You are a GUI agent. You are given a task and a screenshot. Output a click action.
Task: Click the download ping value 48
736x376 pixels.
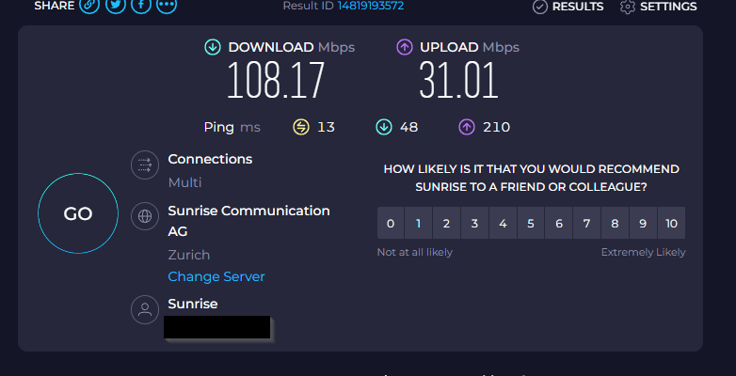(408, 127)
